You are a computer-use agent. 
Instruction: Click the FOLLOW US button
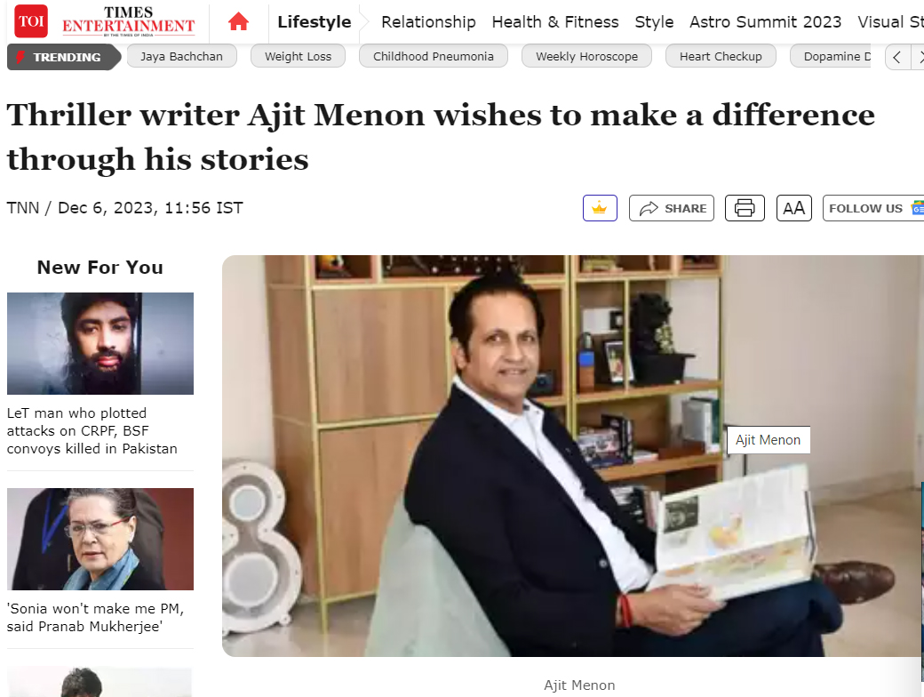pyautogui.click(x=866, y=207)
